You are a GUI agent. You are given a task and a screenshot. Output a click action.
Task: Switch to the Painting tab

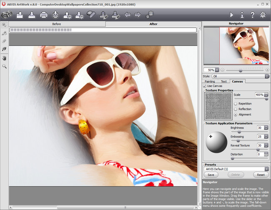click(x=210, y=81)
